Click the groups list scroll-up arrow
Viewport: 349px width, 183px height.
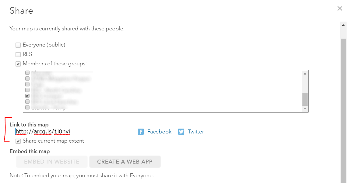(305, 74)
